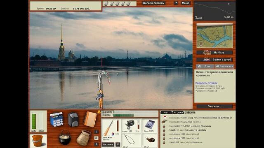Click the reel wear indicator bar

coord(139,124)
